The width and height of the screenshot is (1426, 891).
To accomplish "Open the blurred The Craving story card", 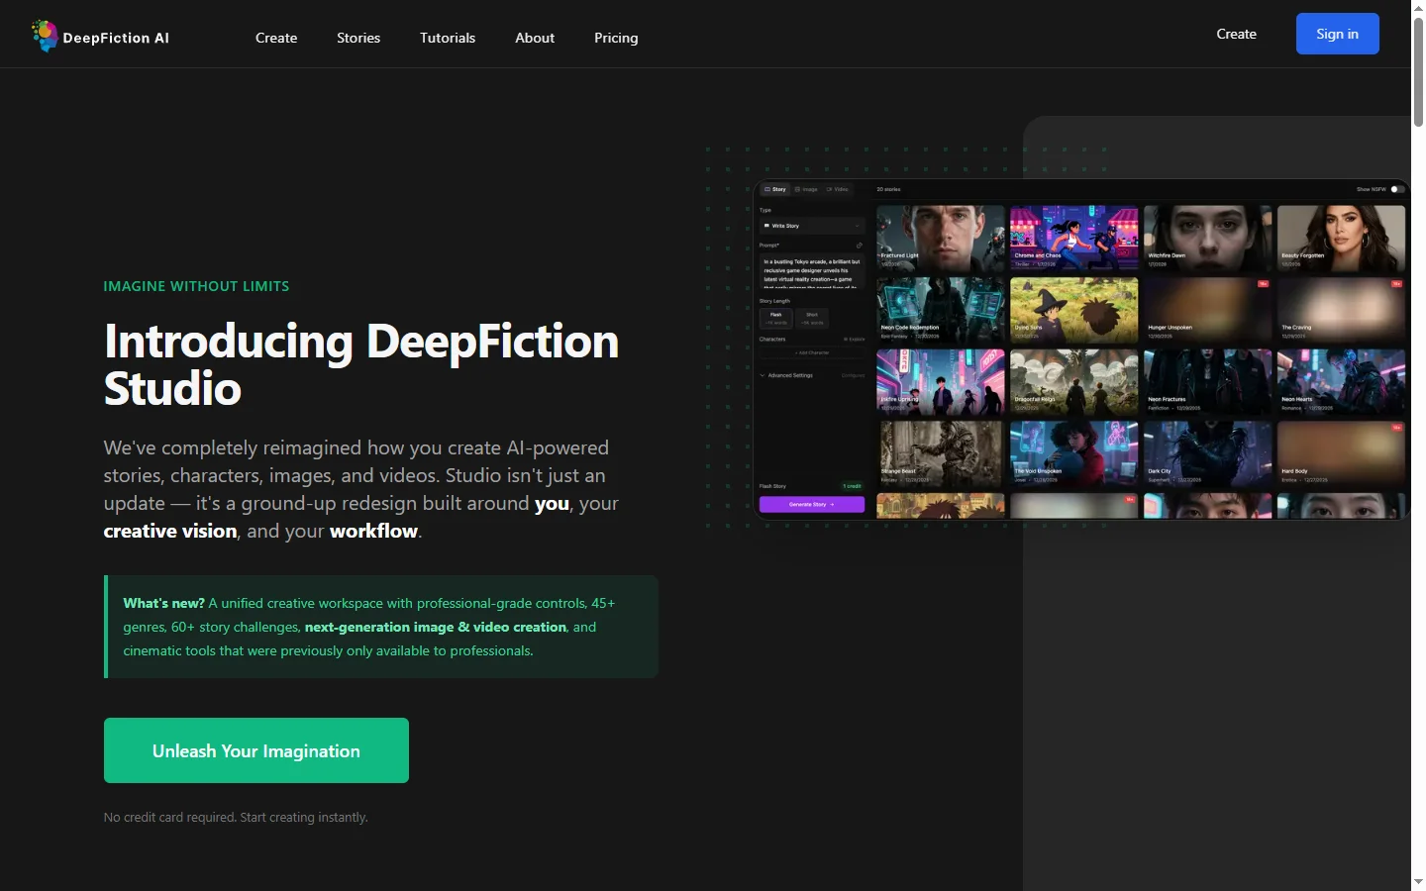I will coord(1342,310).
